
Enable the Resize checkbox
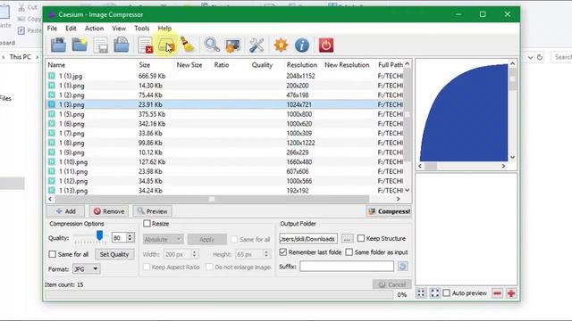(147, 224)
